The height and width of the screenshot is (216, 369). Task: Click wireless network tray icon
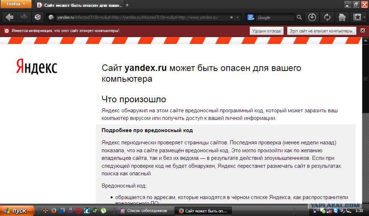pyautogui.click(x=316, y=211)
